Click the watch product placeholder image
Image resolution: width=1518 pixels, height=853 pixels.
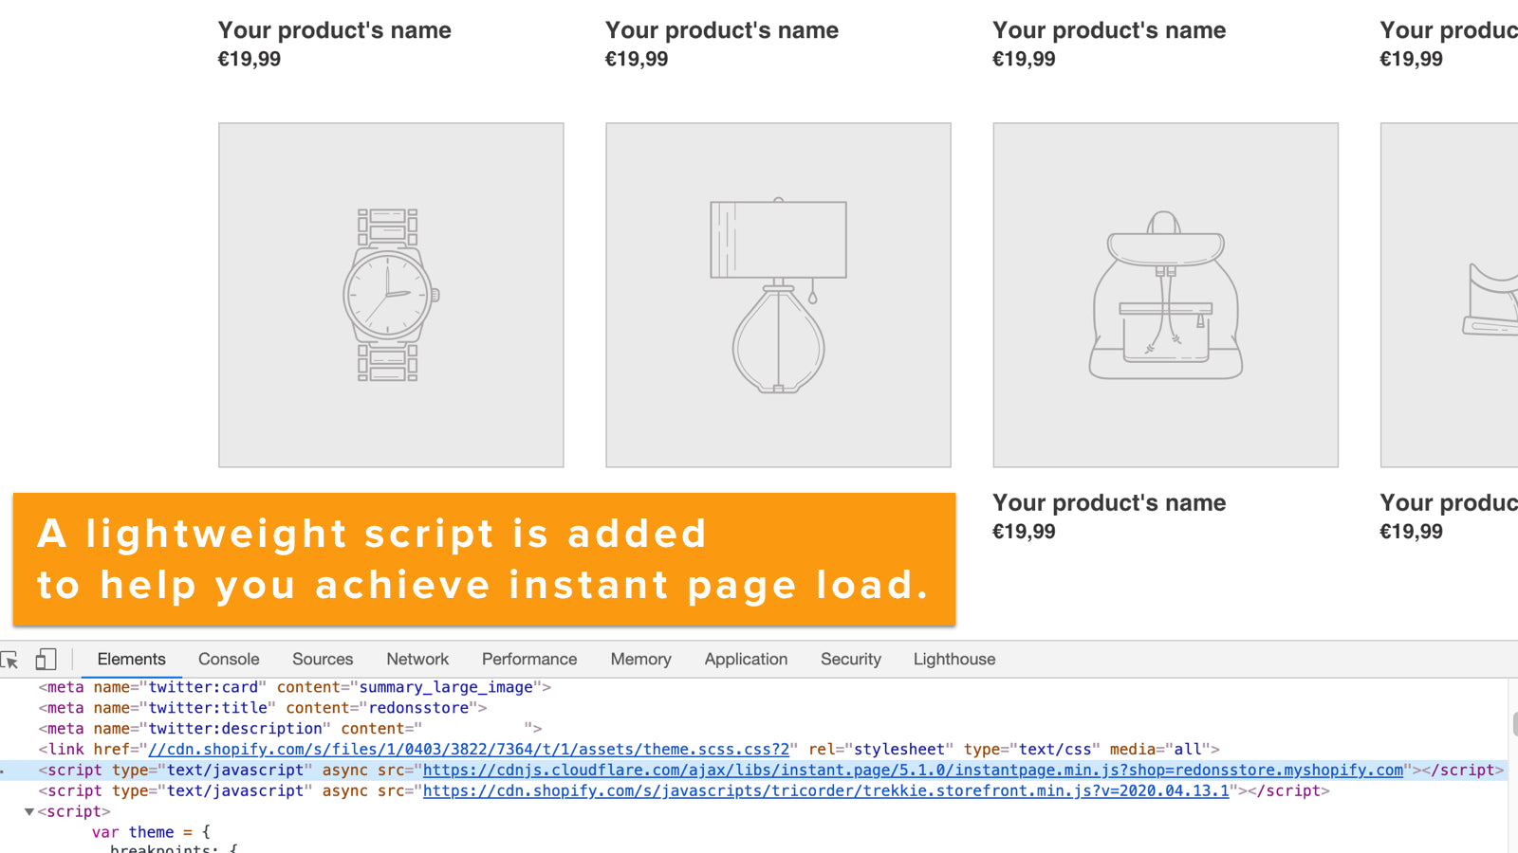coord(391,295)
